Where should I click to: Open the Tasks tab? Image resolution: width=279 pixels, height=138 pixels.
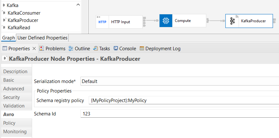point(102,48)
